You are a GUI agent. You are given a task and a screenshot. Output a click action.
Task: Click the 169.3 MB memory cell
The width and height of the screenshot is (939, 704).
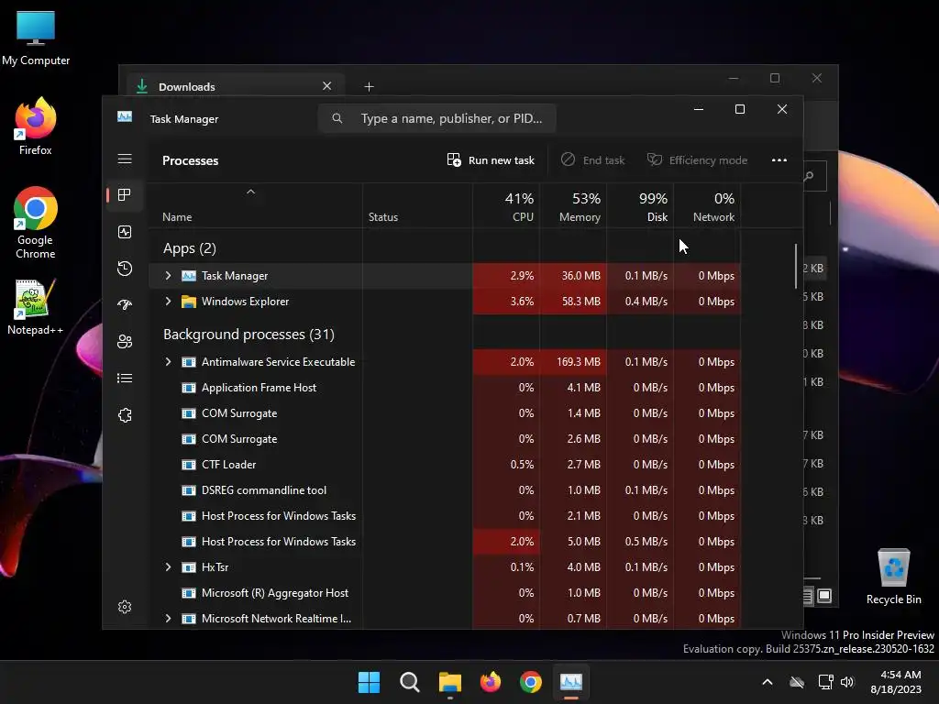(573, 361)
